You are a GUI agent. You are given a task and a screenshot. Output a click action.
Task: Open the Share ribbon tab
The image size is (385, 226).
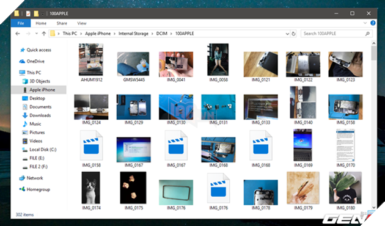(x=62, y=23)
